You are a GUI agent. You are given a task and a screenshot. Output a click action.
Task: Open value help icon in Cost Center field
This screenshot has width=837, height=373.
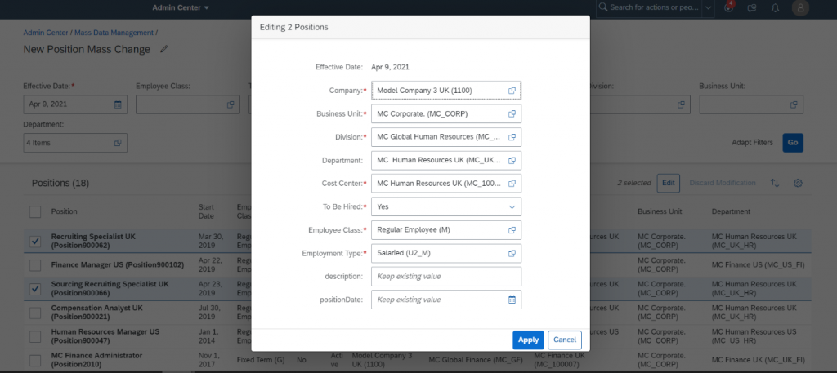pyautogui.click(x=512, y=184)
